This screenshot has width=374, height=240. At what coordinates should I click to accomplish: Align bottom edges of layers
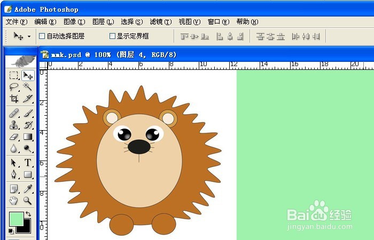(x=205, y=36)
